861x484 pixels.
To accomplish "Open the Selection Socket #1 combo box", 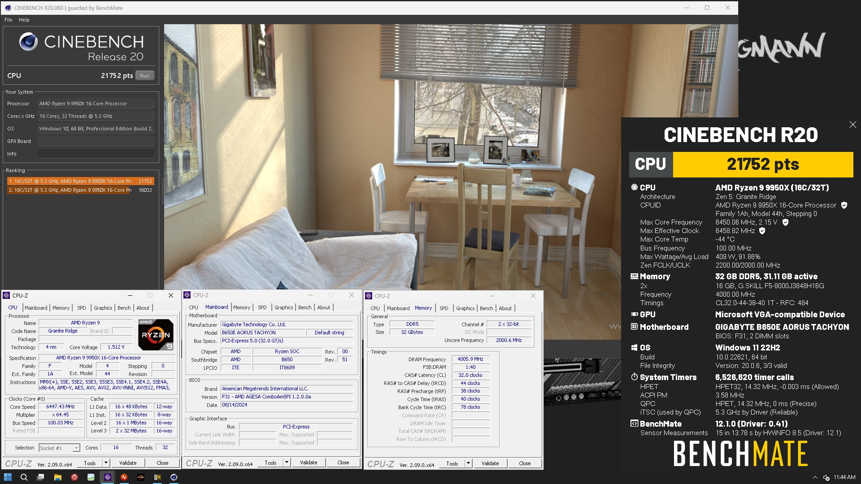I will click(59, 448).
